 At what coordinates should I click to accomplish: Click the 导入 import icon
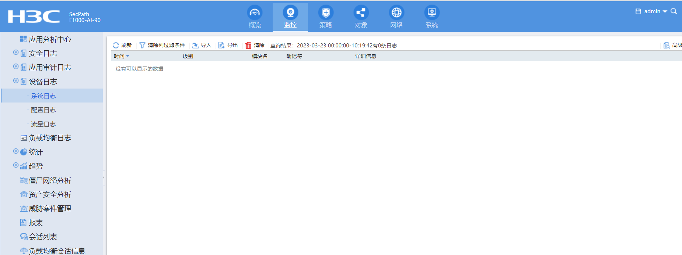point(195,45)
